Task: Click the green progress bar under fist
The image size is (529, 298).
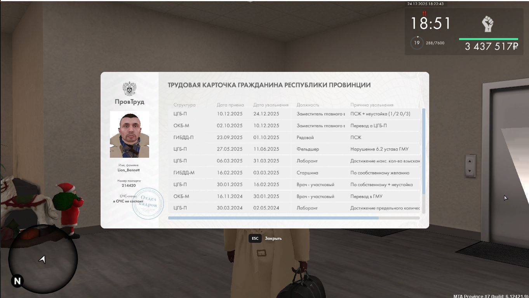Action: (x=488, y=39)
